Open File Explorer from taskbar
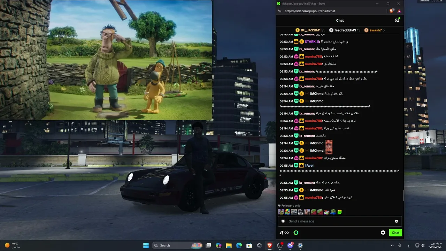Image resolution: width=446 pixels, height=251 pixels. [x=229, y=245]
